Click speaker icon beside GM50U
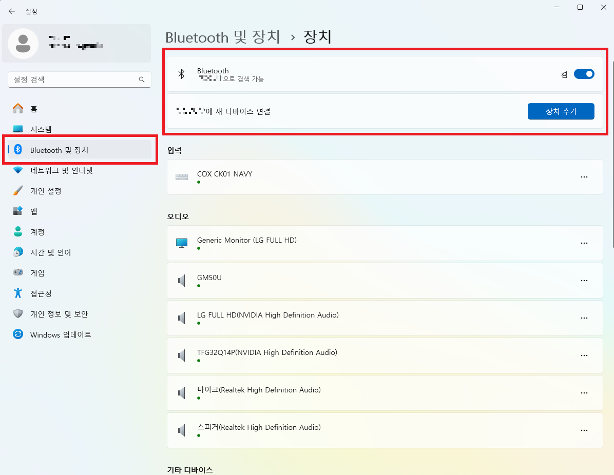Screen dimensions: 614x475 pos(182,281)
